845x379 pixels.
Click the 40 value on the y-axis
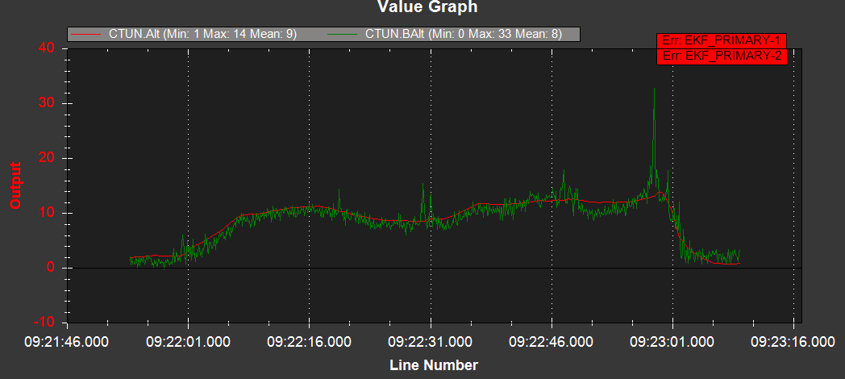tap(47, 48)
